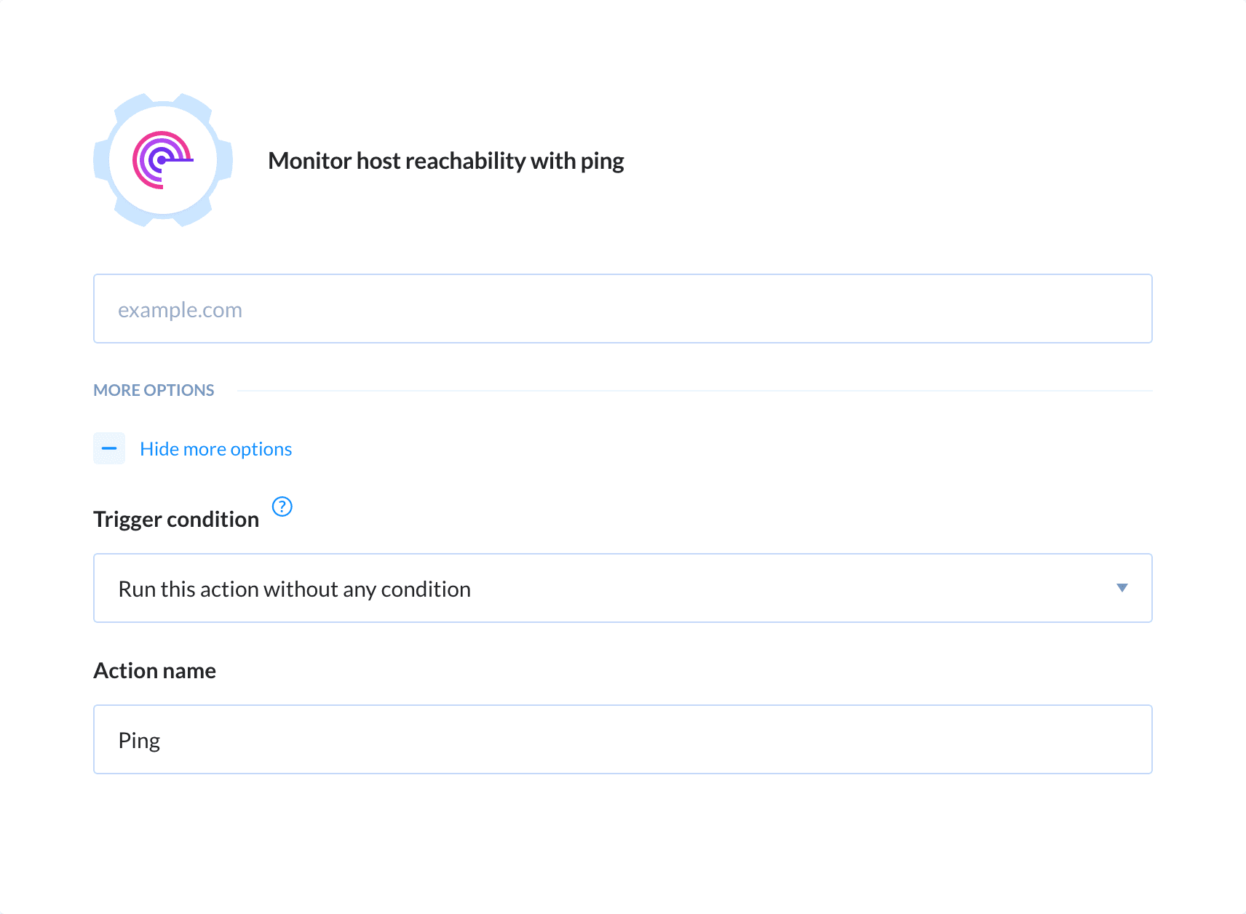Click the collapse icon left of Hide more options
Viewport: 1246px width, 914px height.
pos(108,448)
